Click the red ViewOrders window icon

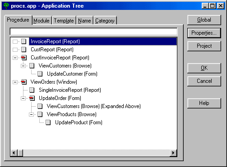click(x=23, y=82)
